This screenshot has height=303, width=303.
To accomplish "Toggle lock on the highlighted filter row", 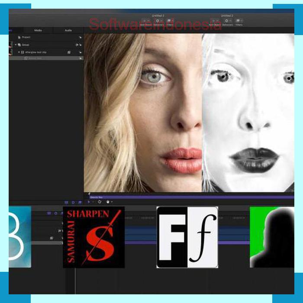I will pos(81,58).
